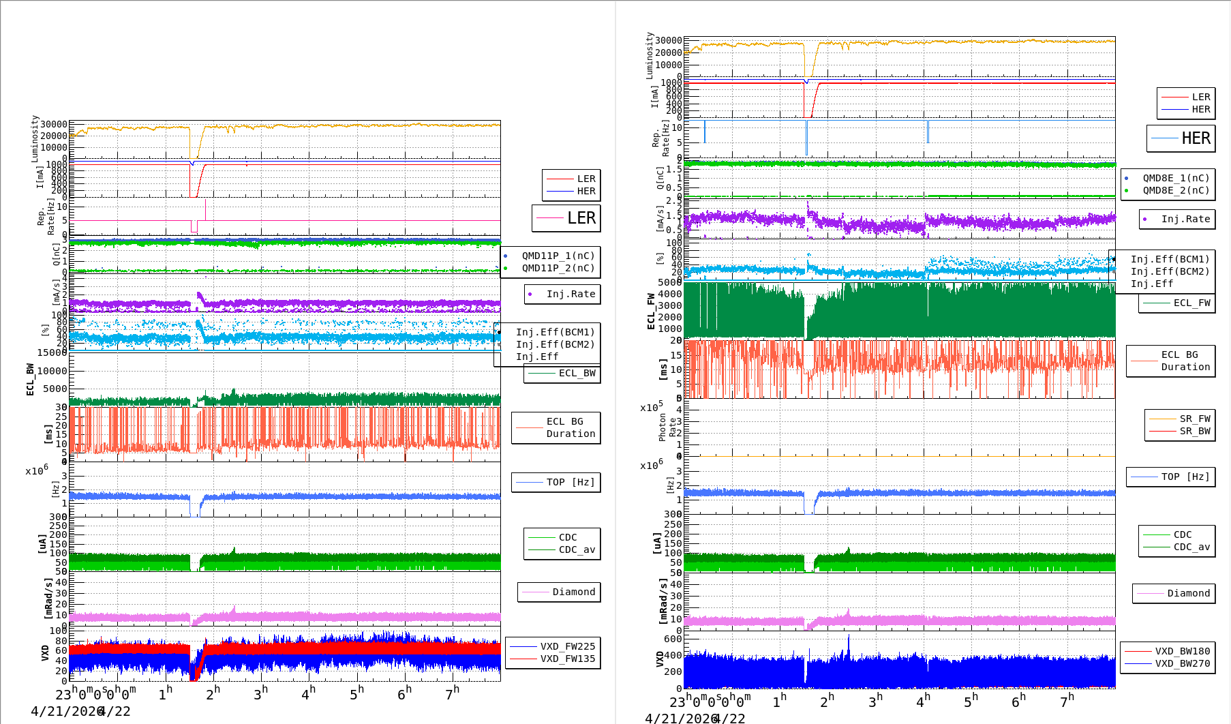Select TOP [Hz] legend in right panel

(1185, 477)
